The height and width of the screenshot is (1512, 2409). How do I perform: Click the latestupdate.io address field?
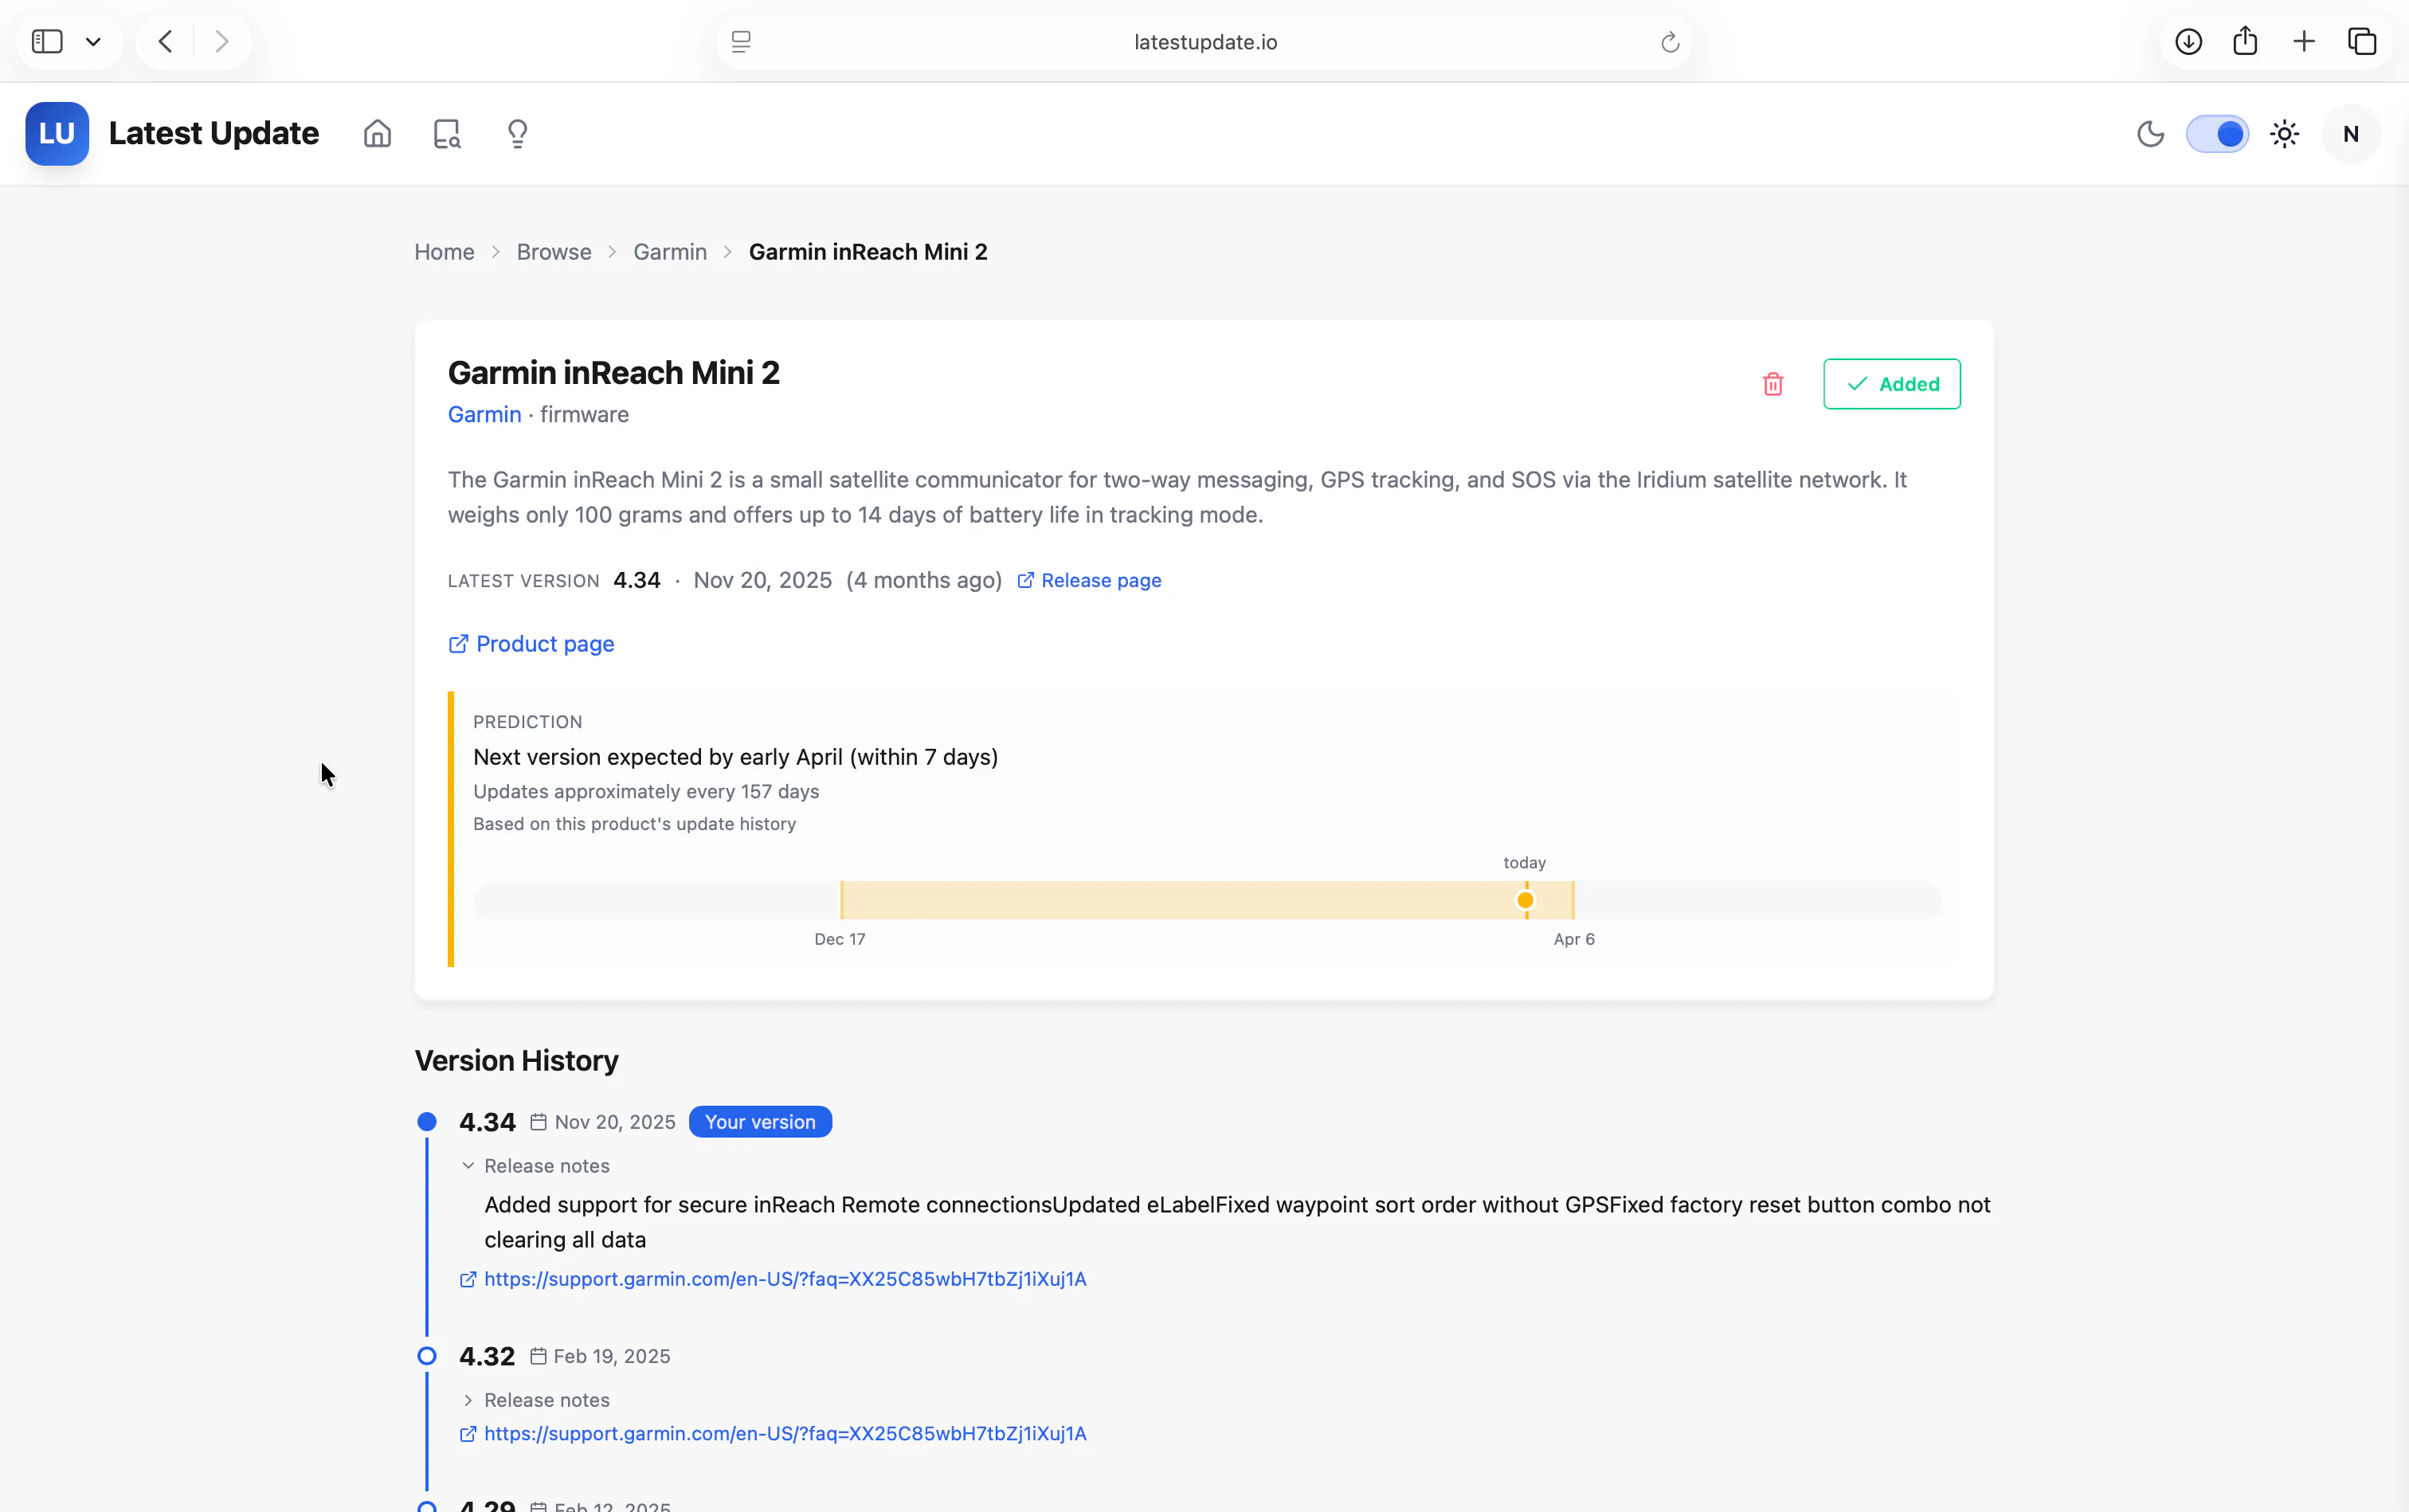(1205, 41)
